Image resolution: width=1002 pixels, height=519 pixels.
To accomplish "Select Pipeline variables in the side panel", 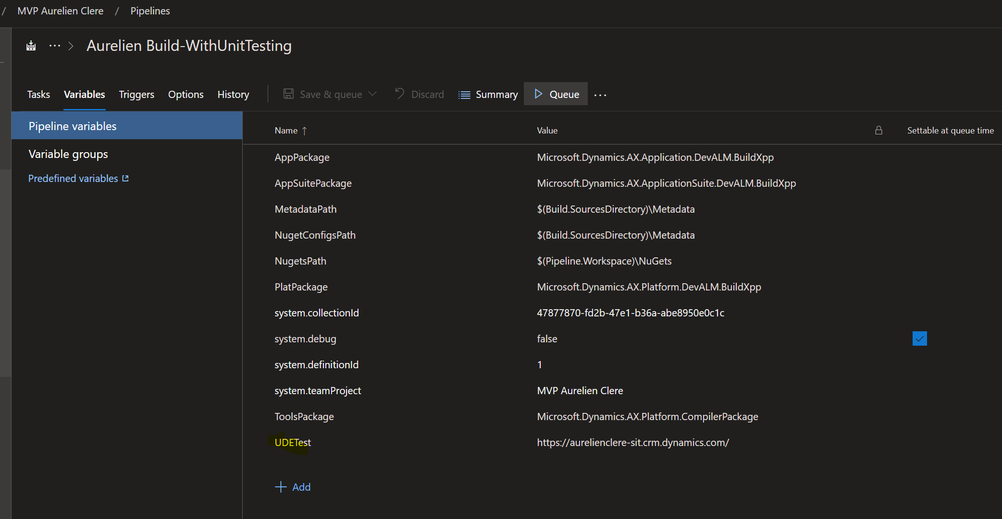I will (x=127, y=126).
